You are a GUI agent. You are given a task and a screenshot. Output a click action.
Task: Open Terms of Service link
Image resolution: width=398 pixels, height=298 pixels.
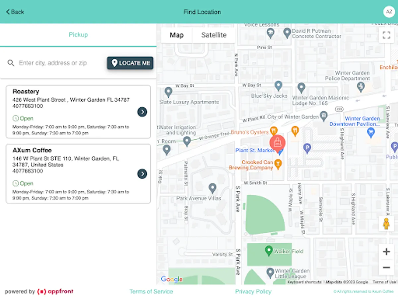click(x=151, y=291)
